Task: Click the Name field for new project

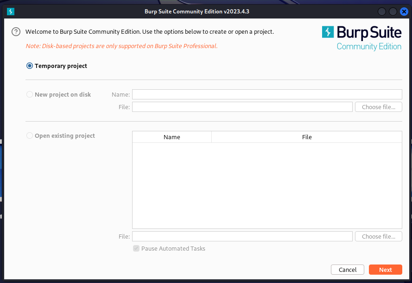Action: click(267, 94)
